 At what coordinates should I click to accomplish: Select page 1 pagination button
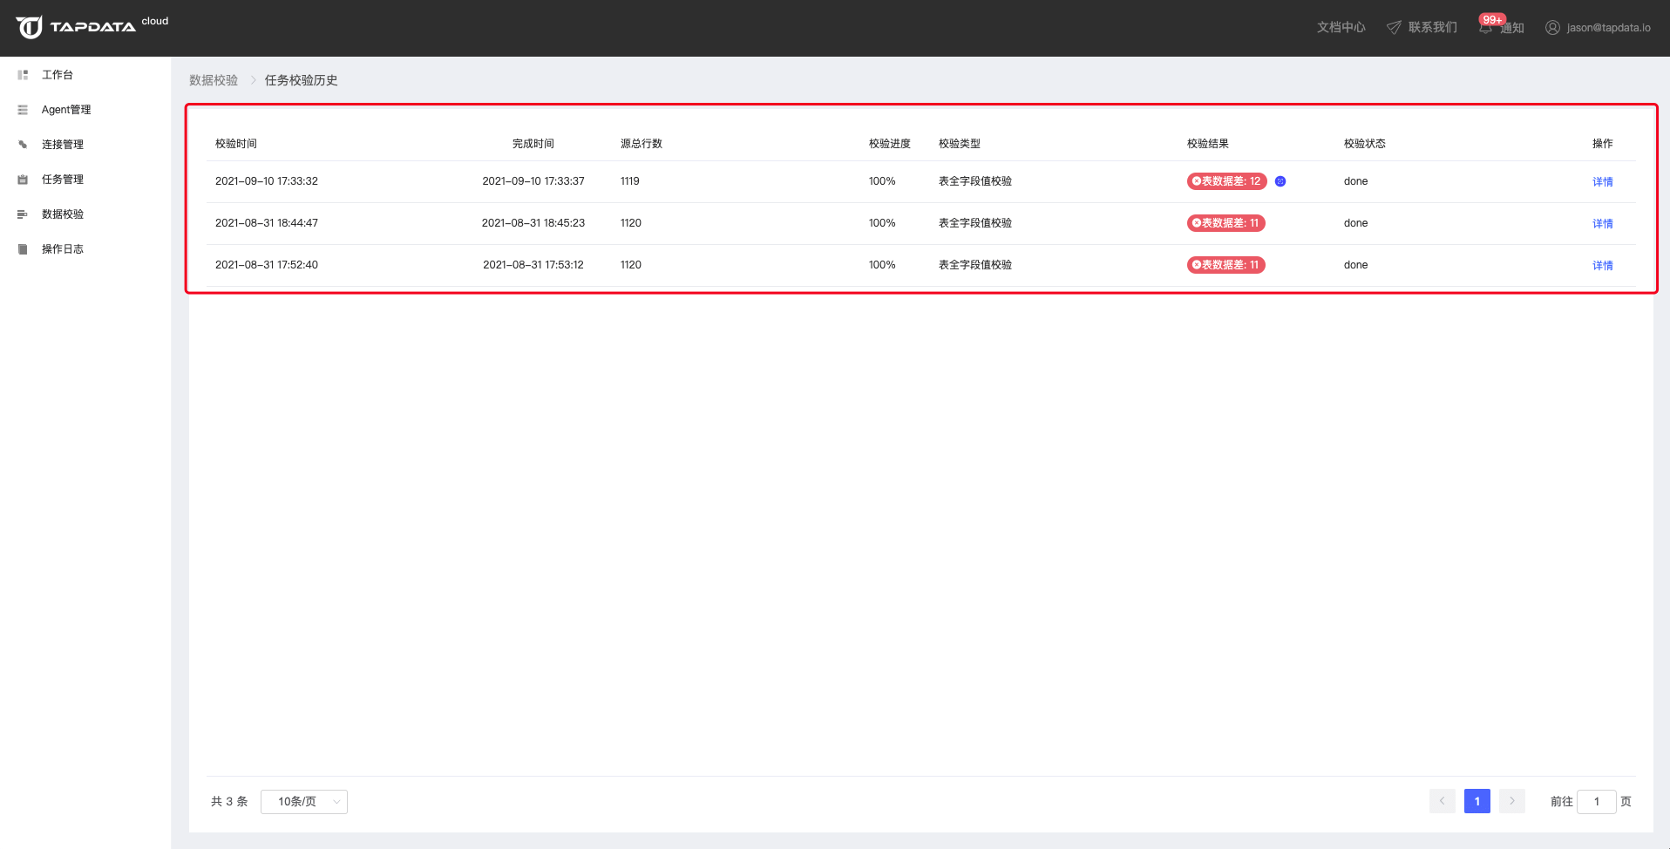point(1477,801)
